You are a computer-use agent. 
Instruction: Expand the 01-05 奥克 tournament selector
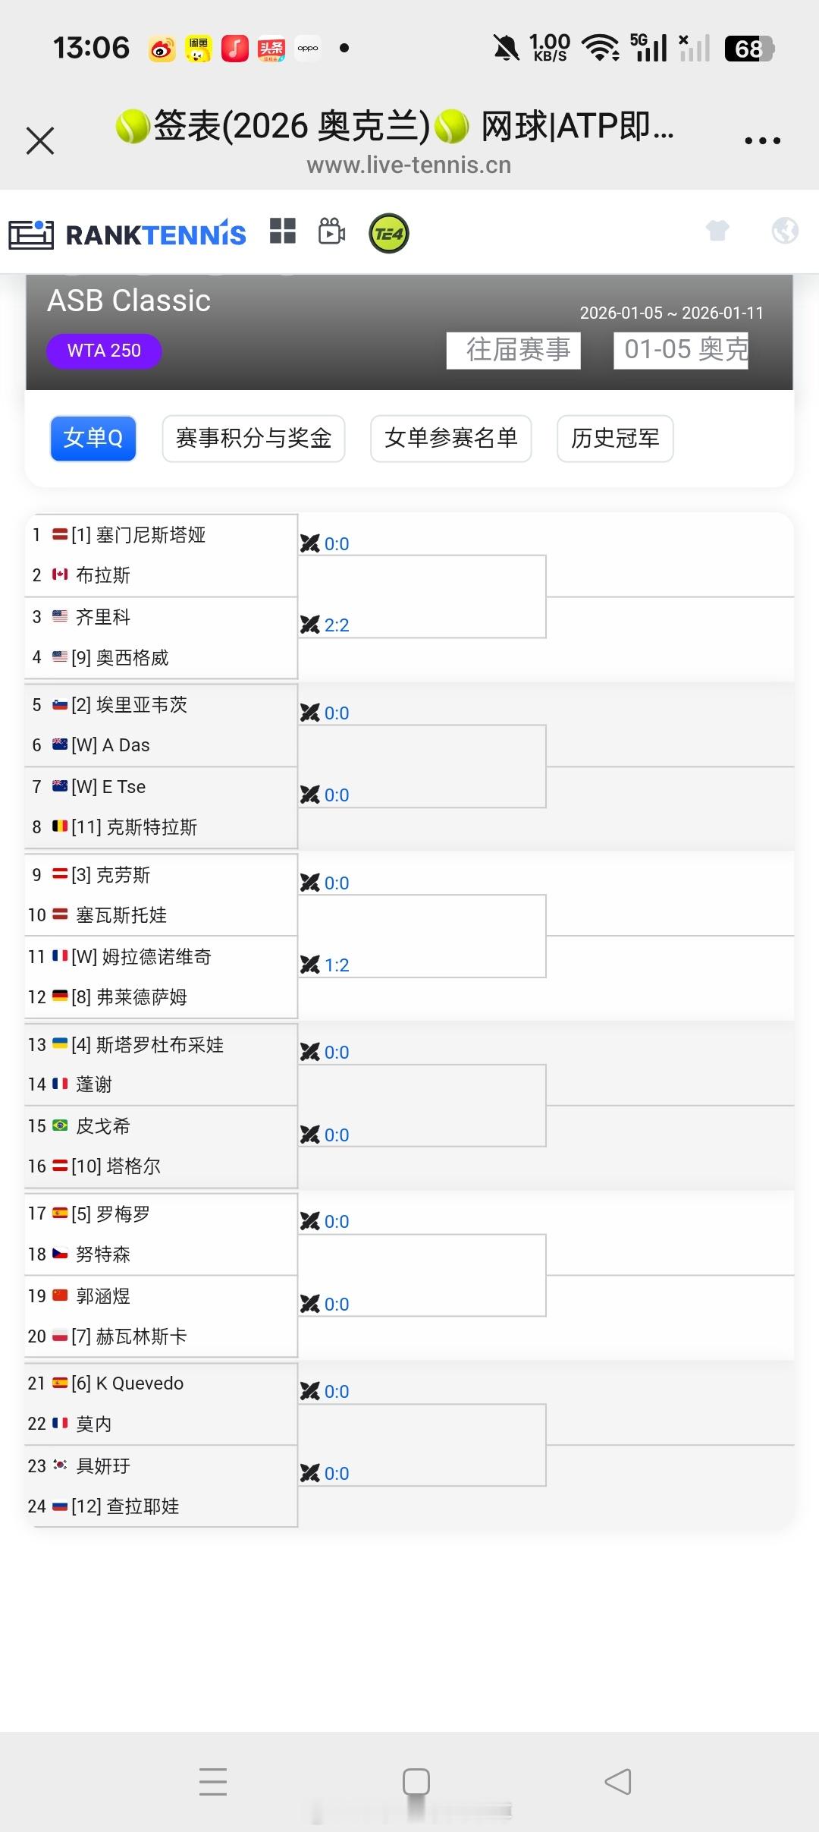pyautogui.click(x=680, y=351)
